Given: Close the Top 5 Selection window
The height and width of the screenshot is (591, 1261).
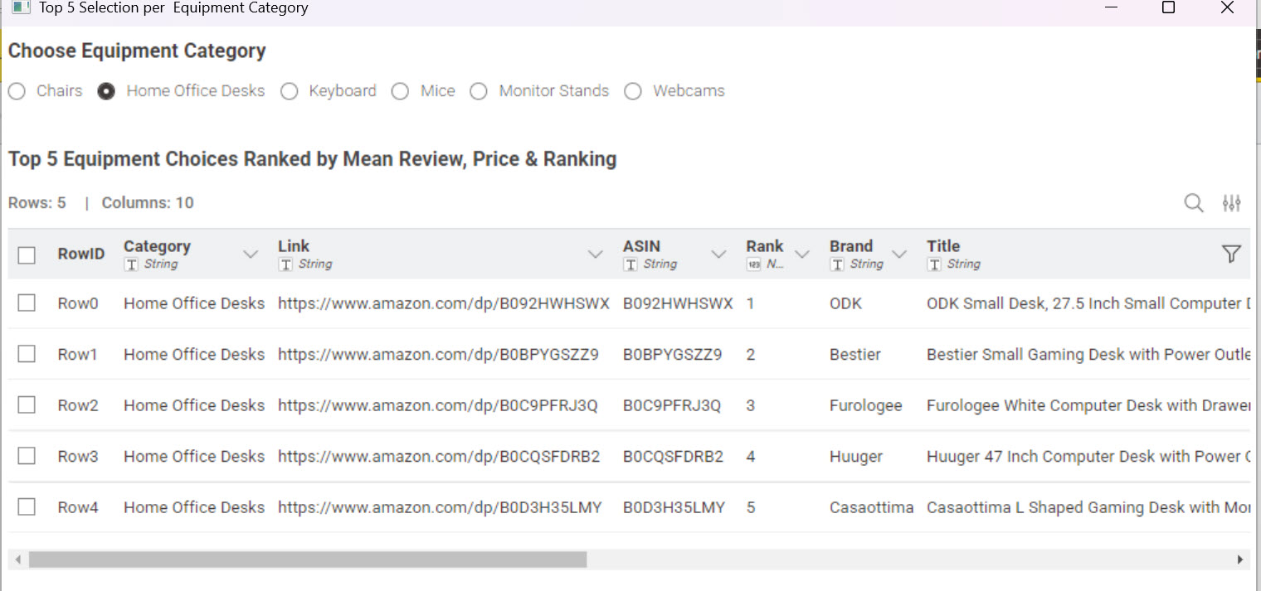Looking at the screenshot, I should click(1227, 8).
